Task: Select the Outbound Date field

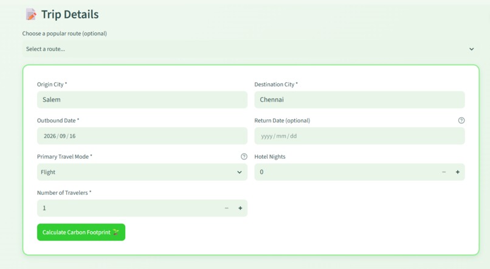Action: pyautogui.click(x=142, y=136)
